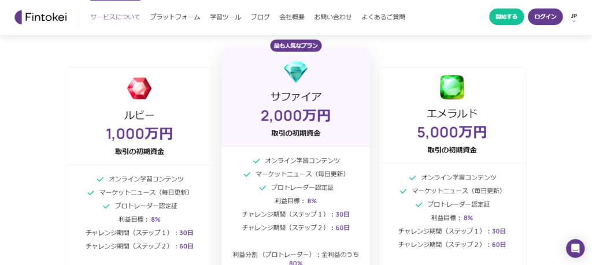Select the サファイア 2,000万円 plan card
The image size is (592, 265).
(x=295, y=156)
